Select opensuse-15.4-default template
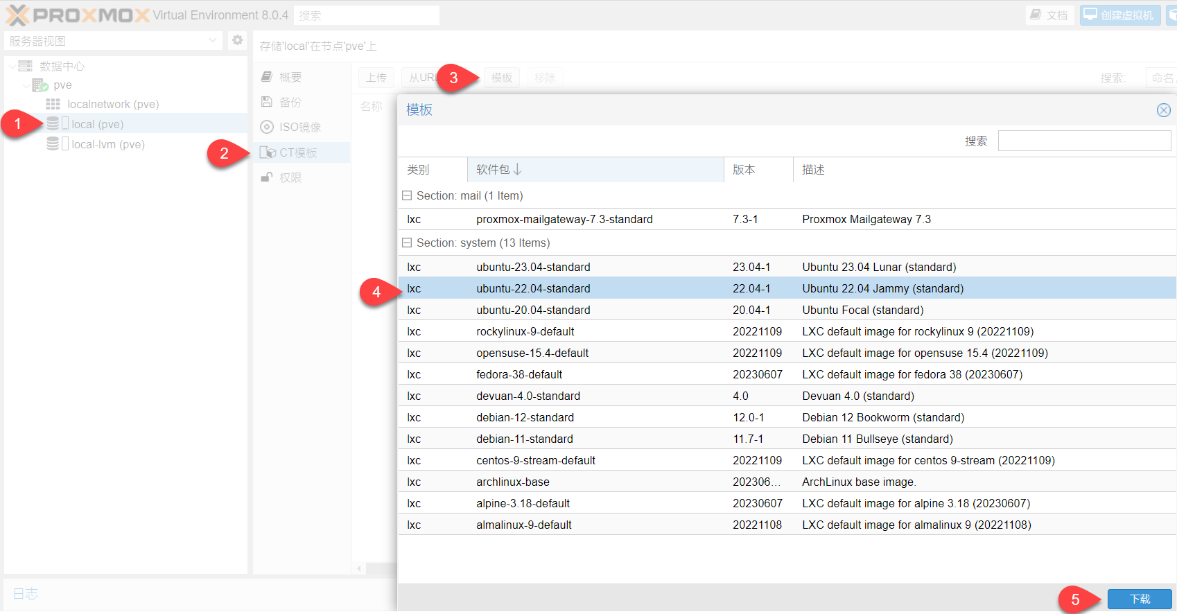This screenshot has width=1177, height=614. coord(787,353)
